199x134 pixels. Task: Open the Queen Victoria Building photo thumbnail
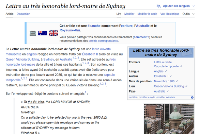point(169,119)
